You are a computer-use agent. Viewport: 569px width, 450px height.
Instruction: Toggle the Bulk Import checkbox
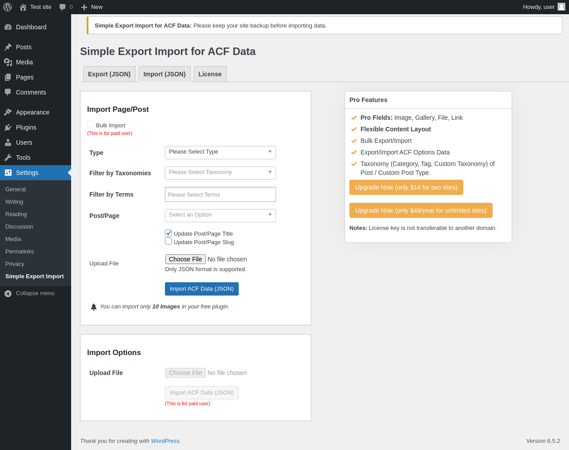pyautogui.click(x=91, y=125)
